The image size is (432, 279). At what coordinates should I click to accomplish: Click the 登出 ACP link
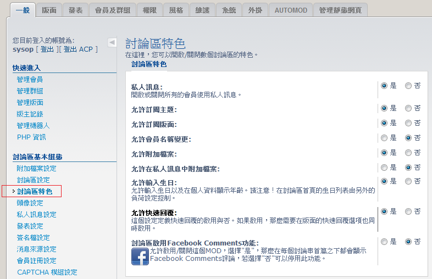tap(78, 49)
